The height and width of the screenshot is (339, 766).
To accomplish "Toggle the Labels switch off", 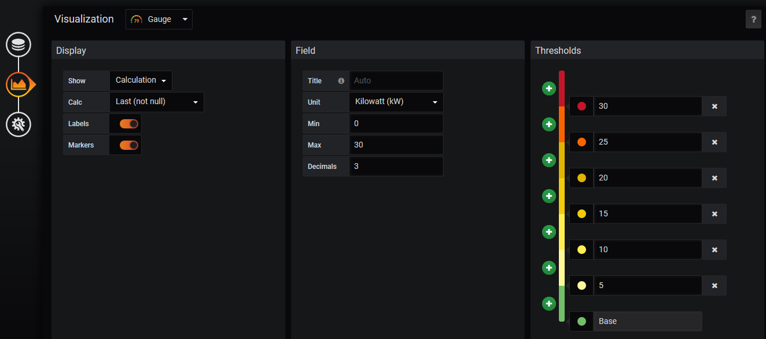I will click(x=129, y=124).
